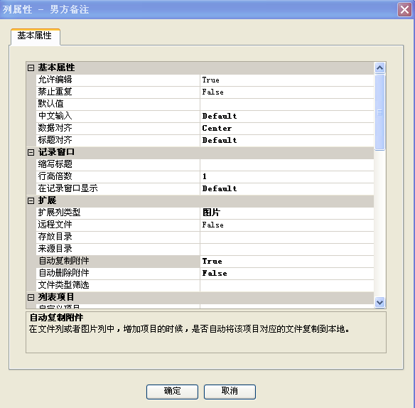Click the 确定 button
415x408 pixels.
pos(172,392)
